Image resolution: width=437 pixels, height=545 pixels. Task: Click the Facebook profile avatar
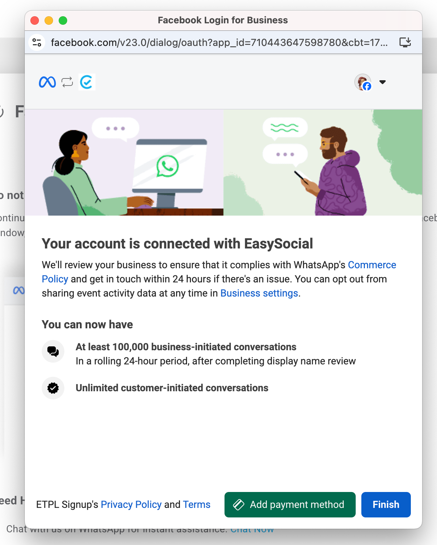[363, 82]
